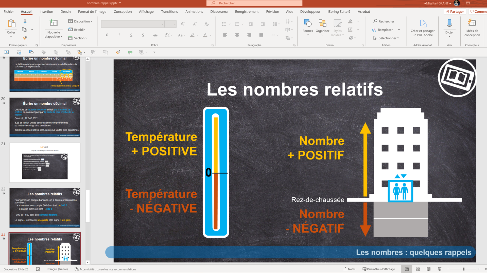Click Créer et partager un PDF Adobe
Image resolution: width=487 pixels, height=273 pixels.
[x=423, y=28]
